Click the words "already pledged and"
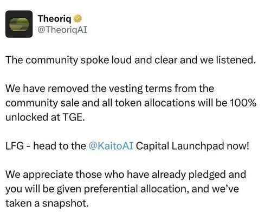The width and height of the screenshot is (271, 220). click(x=199, y=175)
